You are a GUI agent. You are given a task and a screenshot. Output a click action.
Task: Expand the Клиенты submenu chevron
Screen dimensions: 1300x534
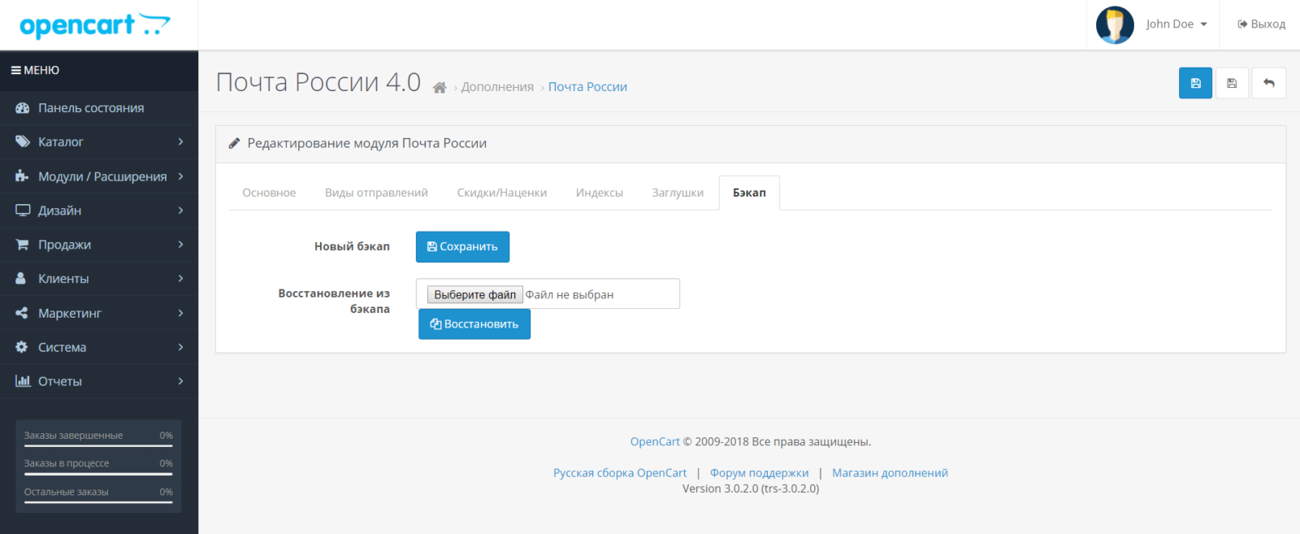pyautogui.click(x=180, y=279)
